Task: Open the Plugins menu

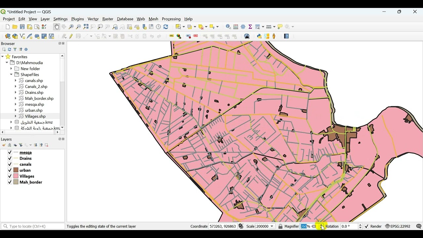Action: (x=78, y=19)
